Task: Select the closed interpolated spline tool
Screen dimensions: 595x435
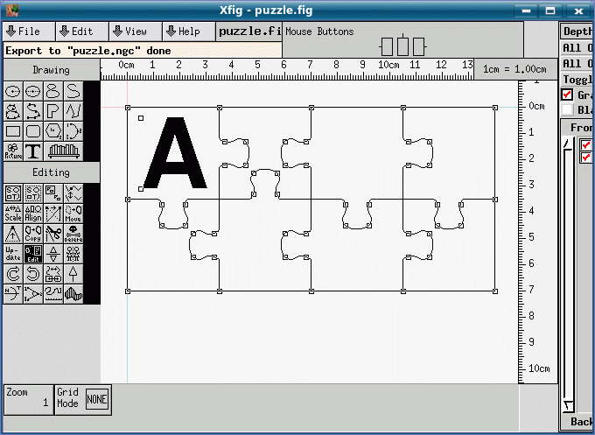Action: pyautogui.click(x=13, y=112)
